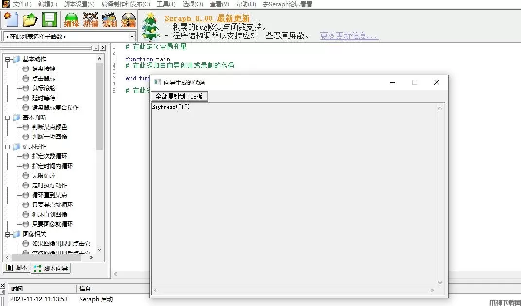The width and height of the screenshot is (521, 306).
Task: Collapse the 基本动作 tree node
Action: point(8,59)
